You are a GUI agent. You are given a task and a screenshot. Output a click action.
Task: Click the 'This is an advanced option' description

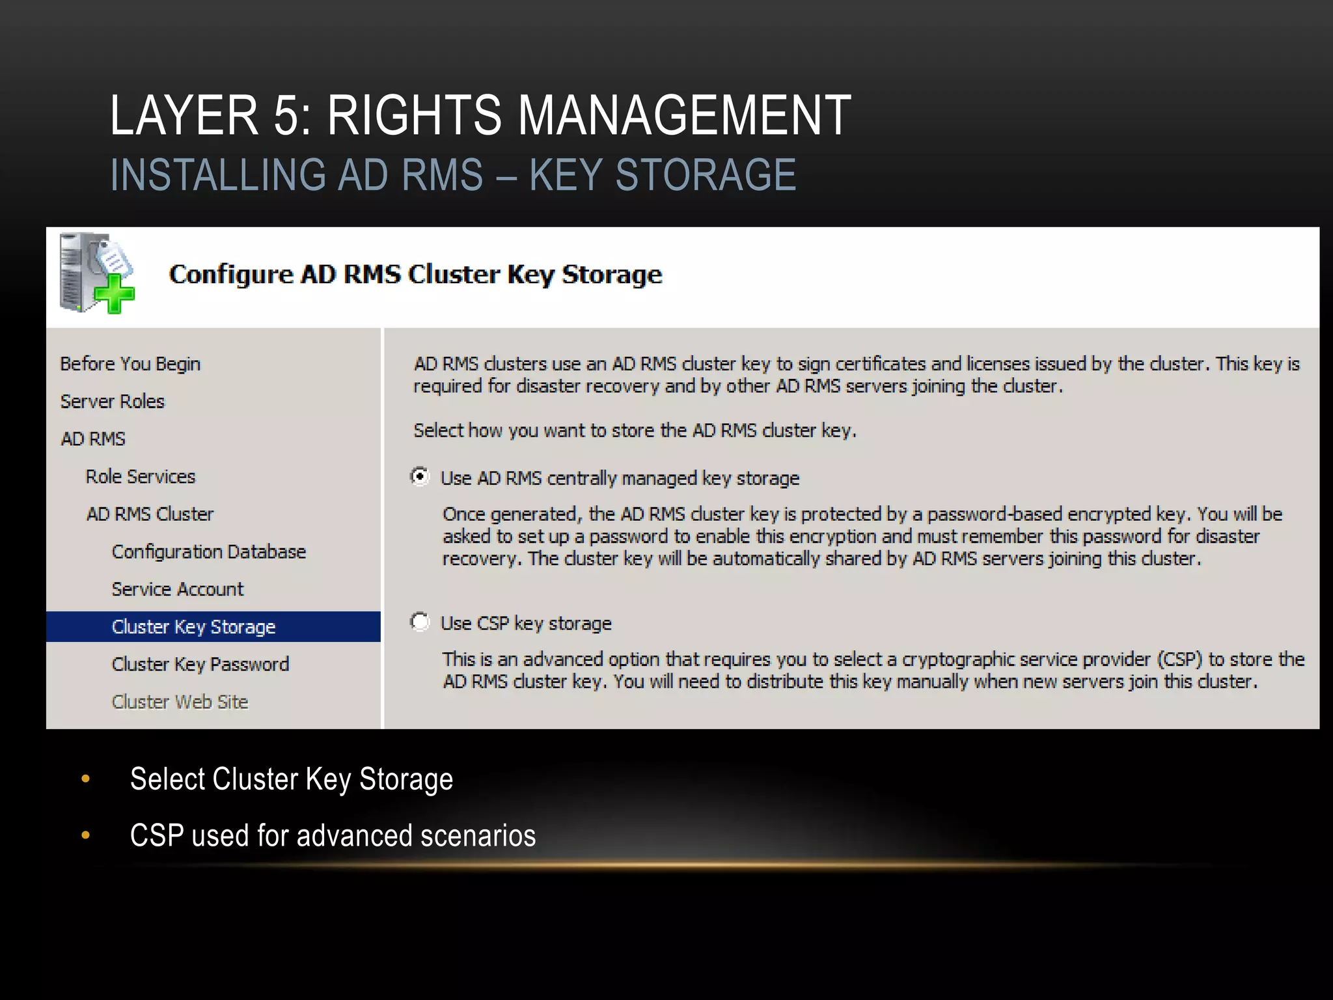pyautogui.click(x=873, y=670)
